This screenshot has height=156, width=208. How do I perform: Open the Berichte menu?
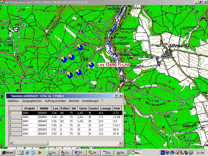(x=74, y=101)
